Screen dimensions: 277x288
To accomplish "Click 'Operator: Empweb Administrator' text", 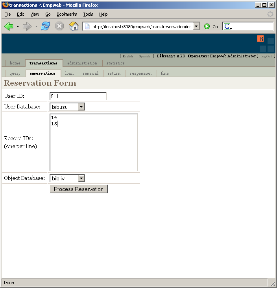I will point(222,56).
